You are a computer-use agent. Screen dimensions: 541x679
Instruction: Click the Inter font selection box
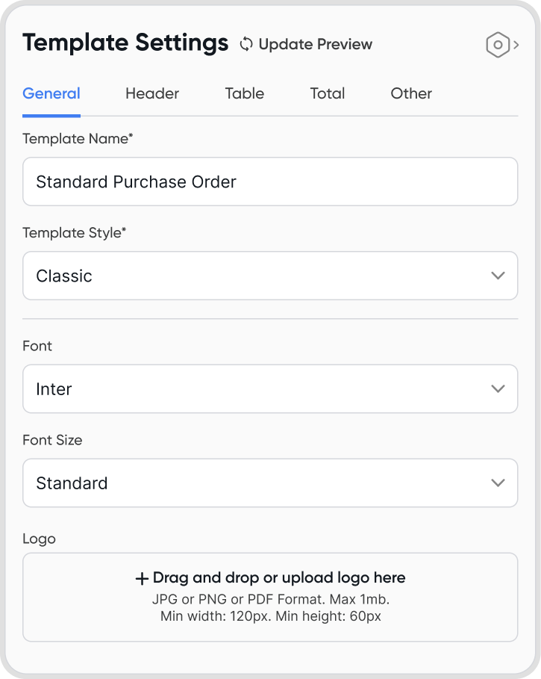point(254,389)
